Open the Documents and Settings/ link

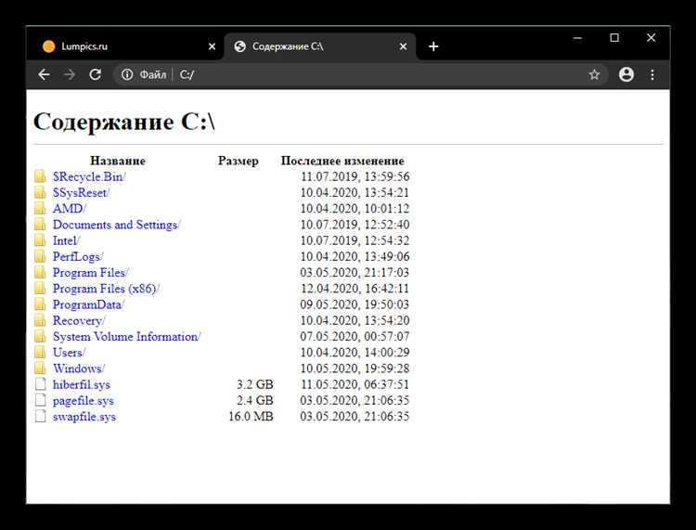116,225
